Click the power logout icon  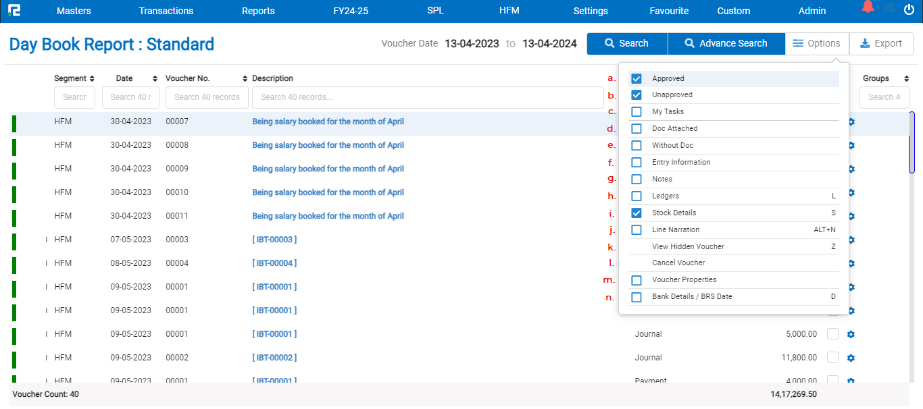tap(909, 10)
